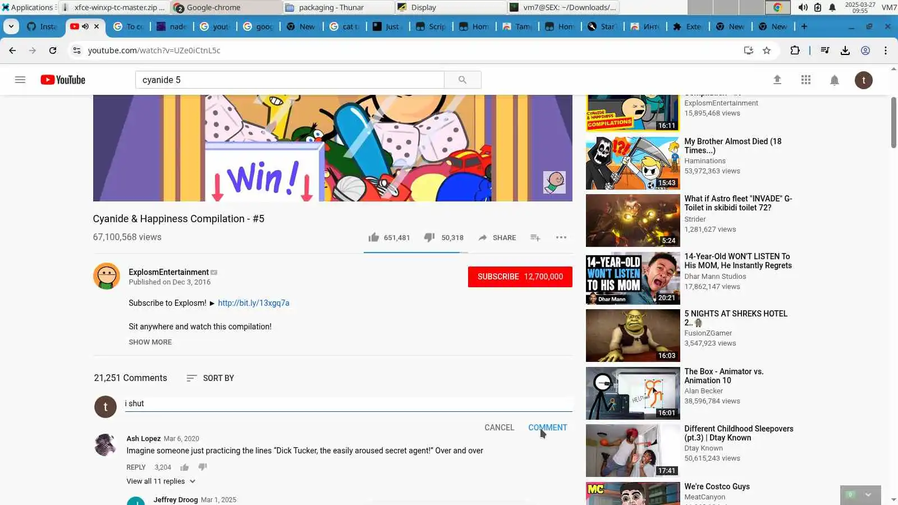898x505 pixels.
Task: Click the magnifier search button
Action: coord(462,80)
